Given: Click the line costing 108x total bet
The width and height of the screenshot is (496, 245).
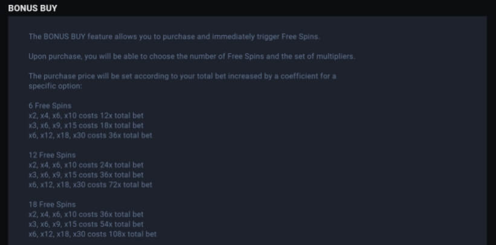Looking at the screenshot, I should [x=92, y=234].
